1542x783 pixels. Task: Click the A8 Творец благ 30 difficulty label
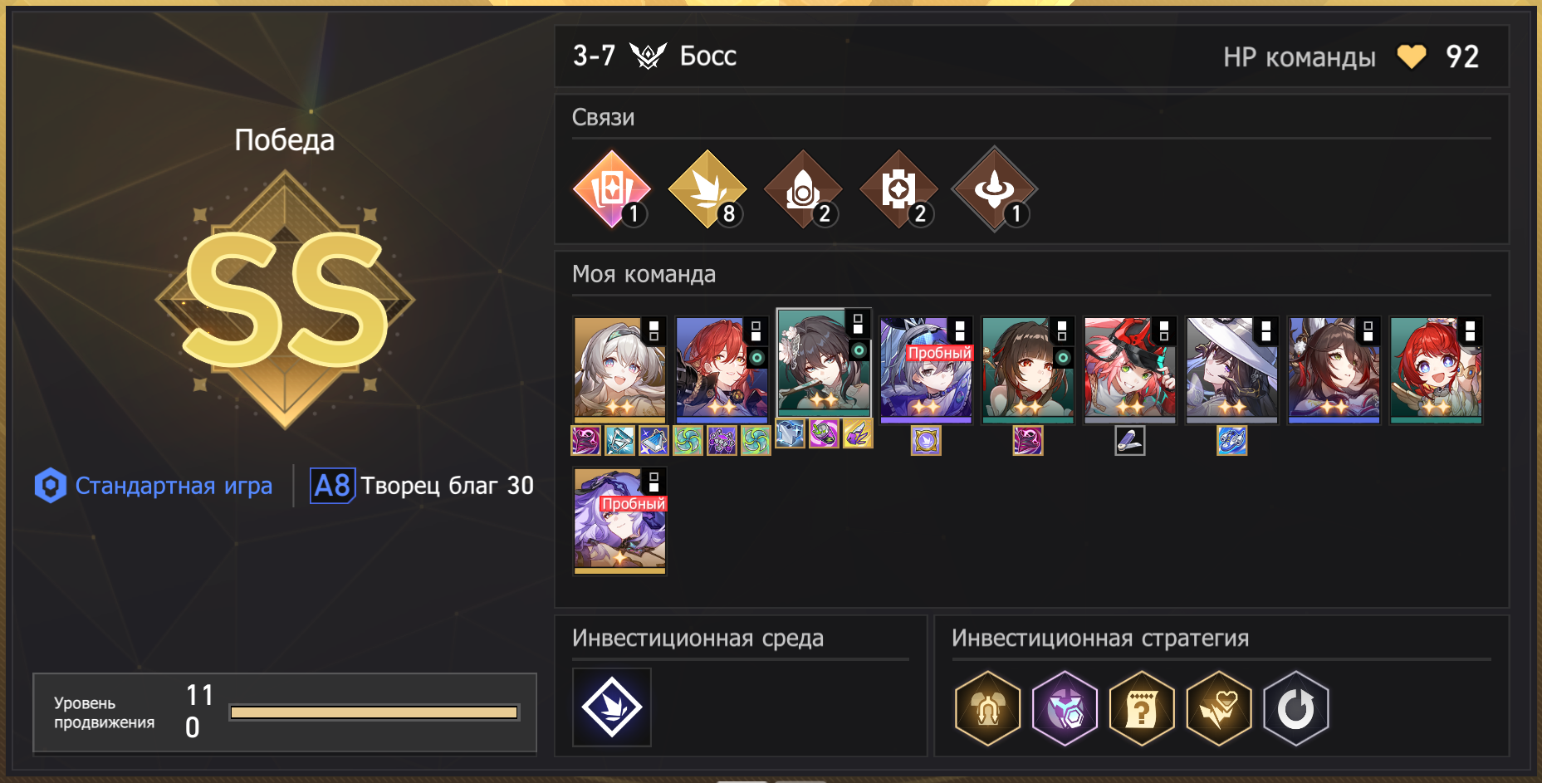click(423, 486)
